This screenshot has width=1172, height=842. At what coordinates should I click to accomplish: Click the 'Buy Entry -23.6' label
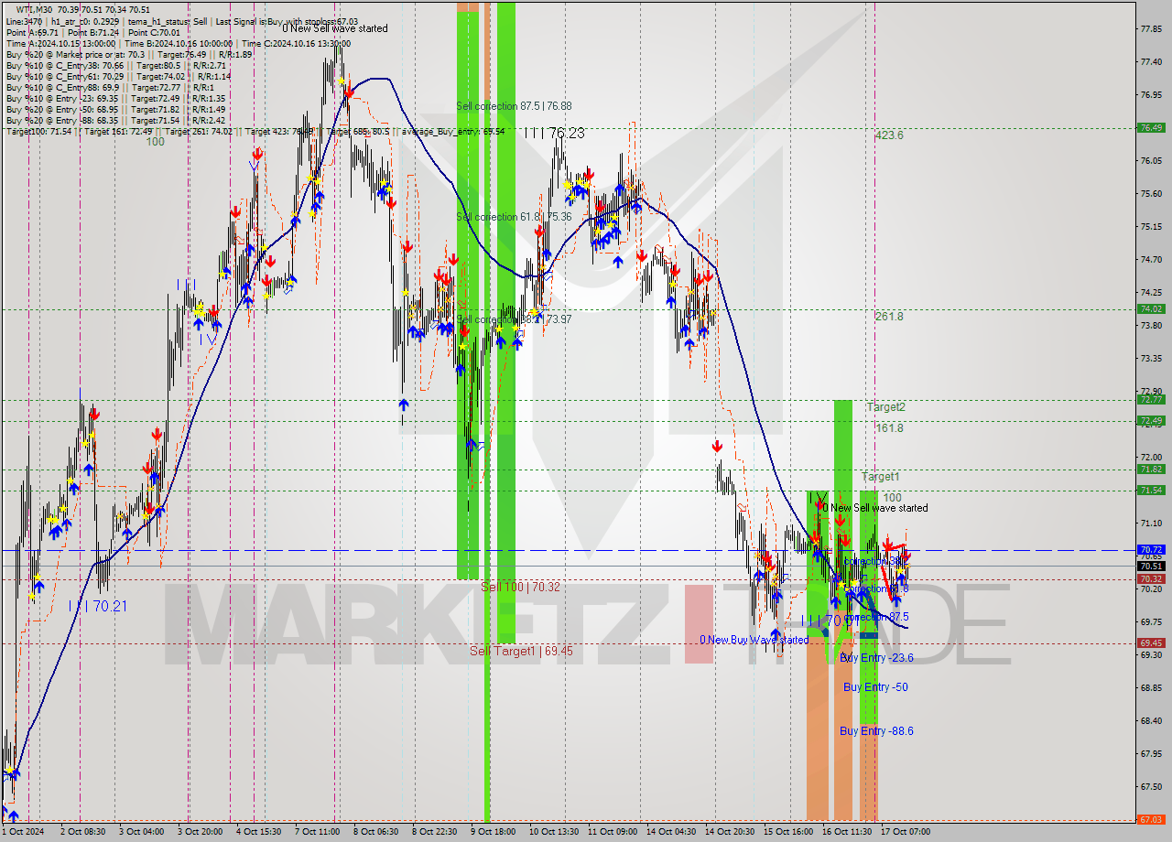point(876,658)
